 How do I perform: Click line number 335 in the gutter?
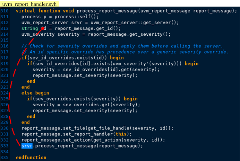point(5,158)
